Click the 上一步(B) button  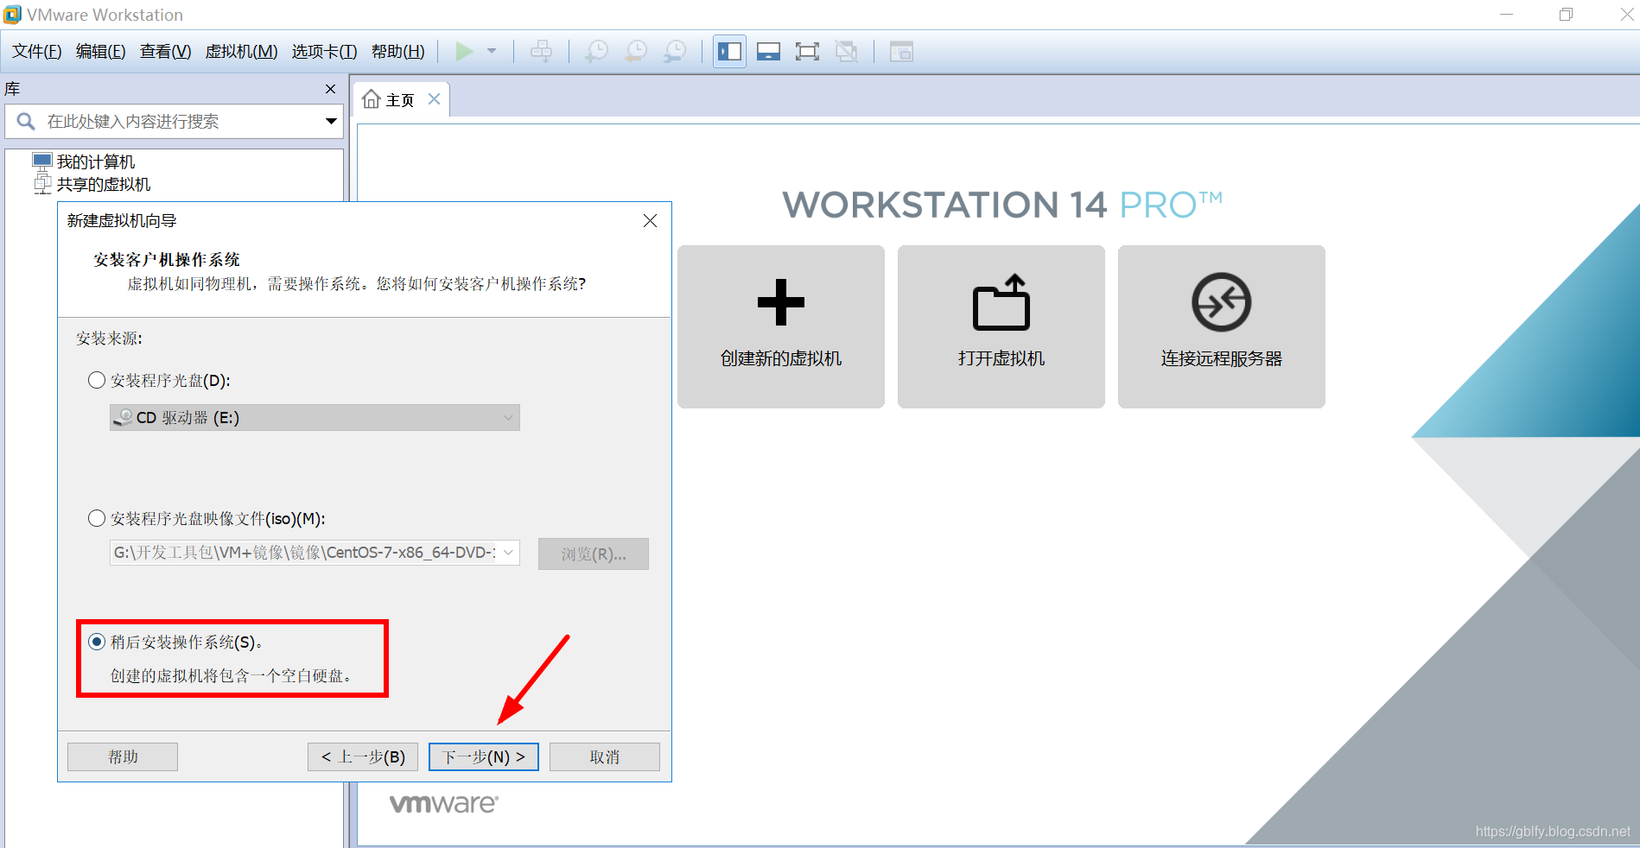(363, 757)
